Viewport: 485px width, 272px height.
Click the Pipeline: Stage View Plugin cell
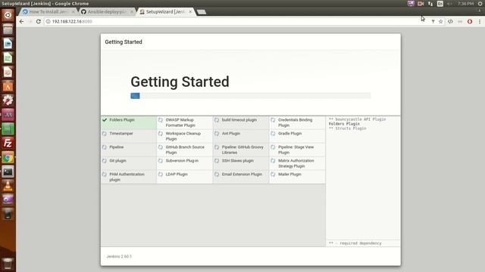pyautogui.click(x=297, y=150)
